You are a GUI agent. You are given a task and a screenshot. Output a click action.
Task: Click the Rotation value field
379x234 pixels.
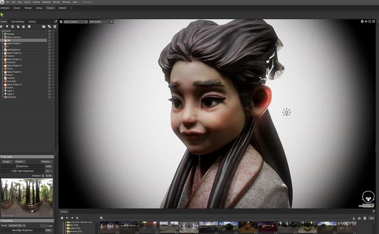(x=49, y=176)
